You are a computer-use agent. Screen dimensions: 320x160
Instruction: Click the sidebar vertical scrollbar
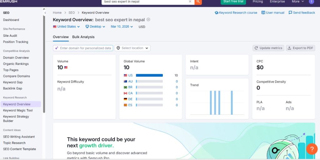tap(44, 64)
